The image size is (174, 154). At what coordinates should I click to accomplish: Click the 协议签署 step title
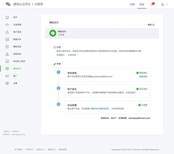pyautogui.click(x=72, y=105)
